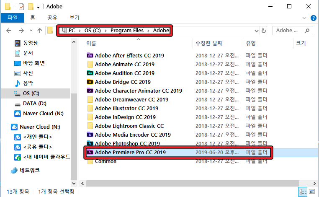The width and height of the screenshot is (319, 197).
Task: Click horizontal scrollbar right arrow
Action: click(314, 183)
